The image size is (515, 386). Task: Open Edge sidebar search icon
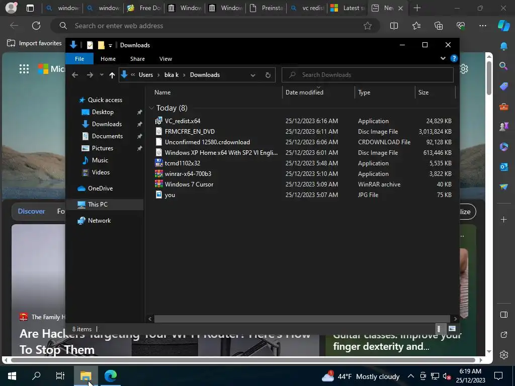click(x=503, y=66)
